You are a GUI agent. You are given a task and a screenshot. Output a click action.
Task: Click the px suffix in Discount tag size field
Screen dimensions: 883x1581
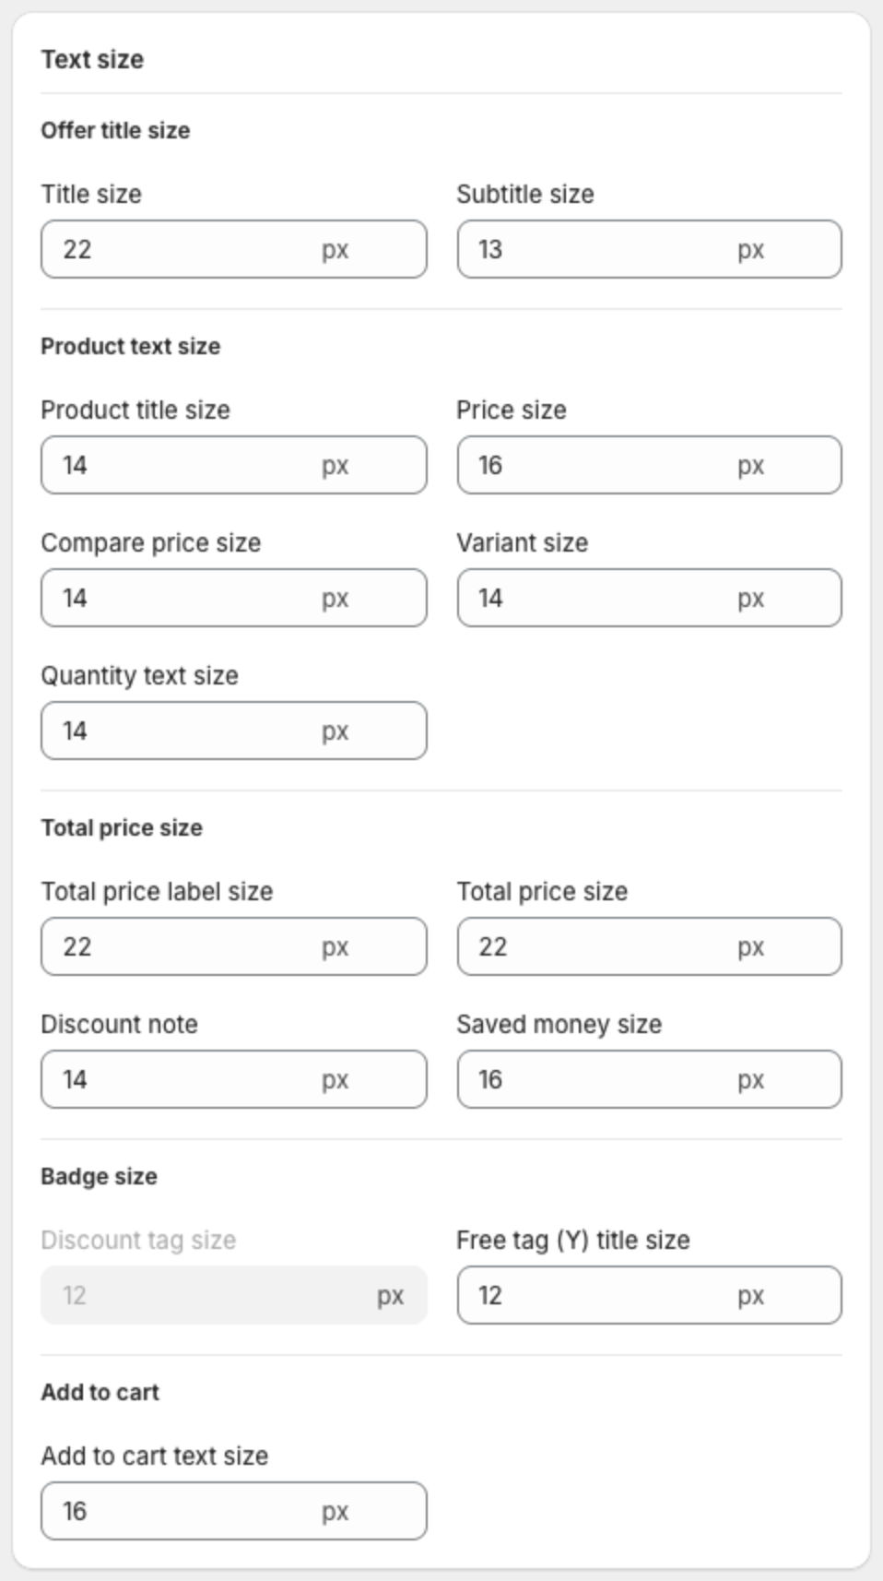pyautogui.click(x=391, y=1296)
